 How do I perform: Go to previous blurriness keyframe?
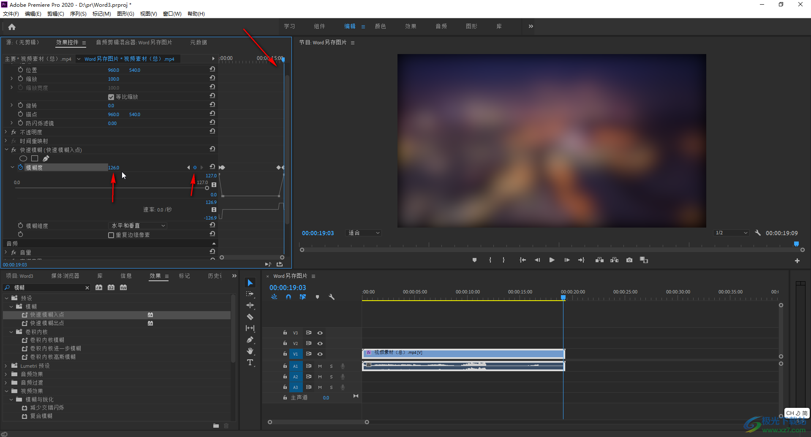[x=188, y=168]
